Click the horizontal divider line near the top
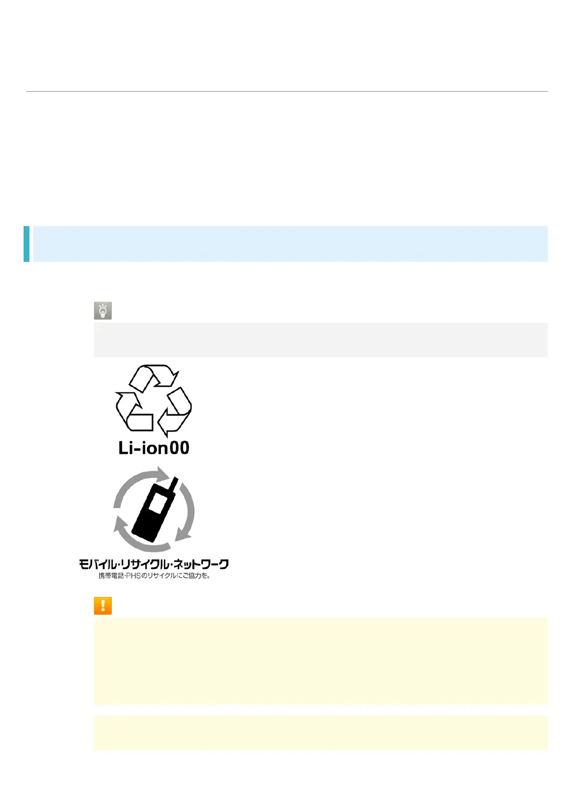Viewport: 574px width, 812px height. click(x=287, y=91)
